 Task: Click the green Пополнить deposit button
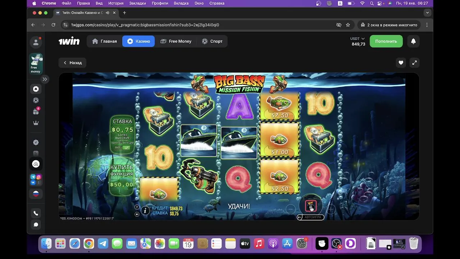386,41
